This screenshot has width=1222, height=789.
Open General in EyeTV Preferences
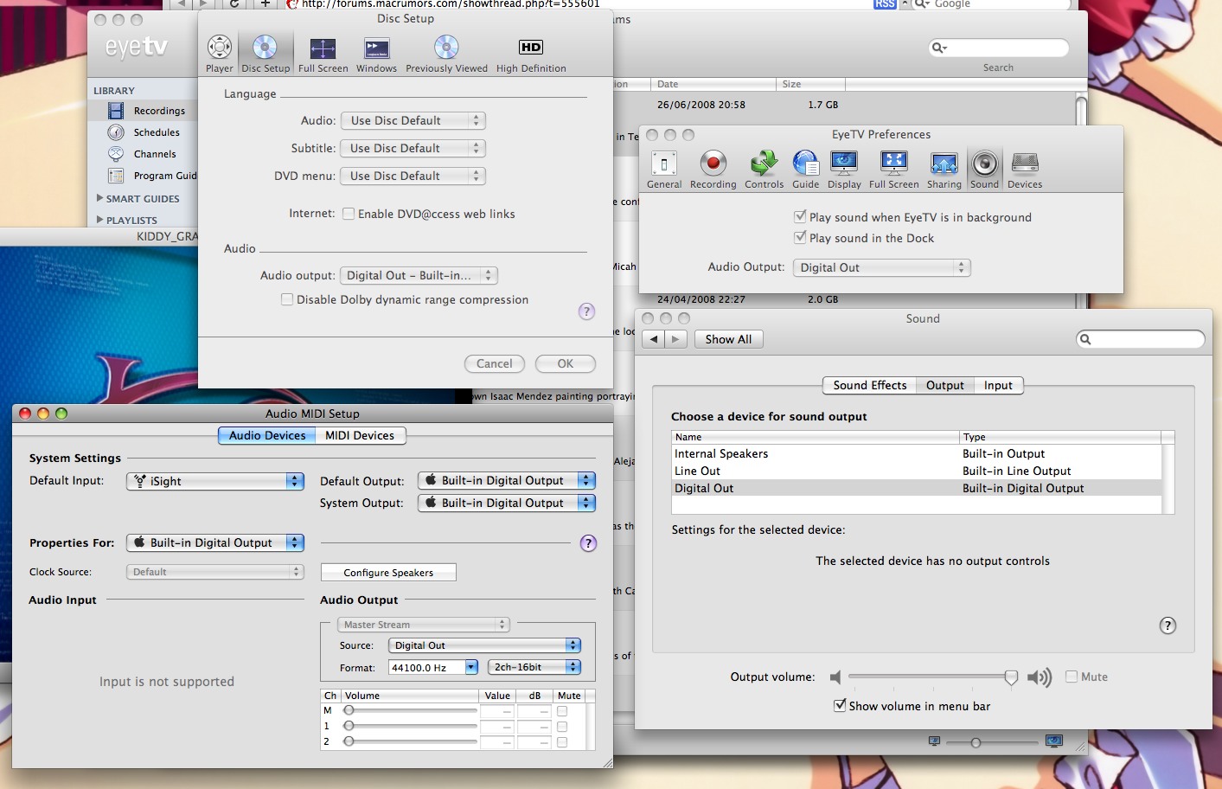(664, 170)
